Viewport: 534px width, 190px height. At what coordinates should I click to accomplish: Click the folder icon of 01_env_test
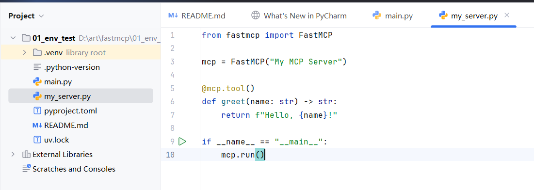[26, 38]
